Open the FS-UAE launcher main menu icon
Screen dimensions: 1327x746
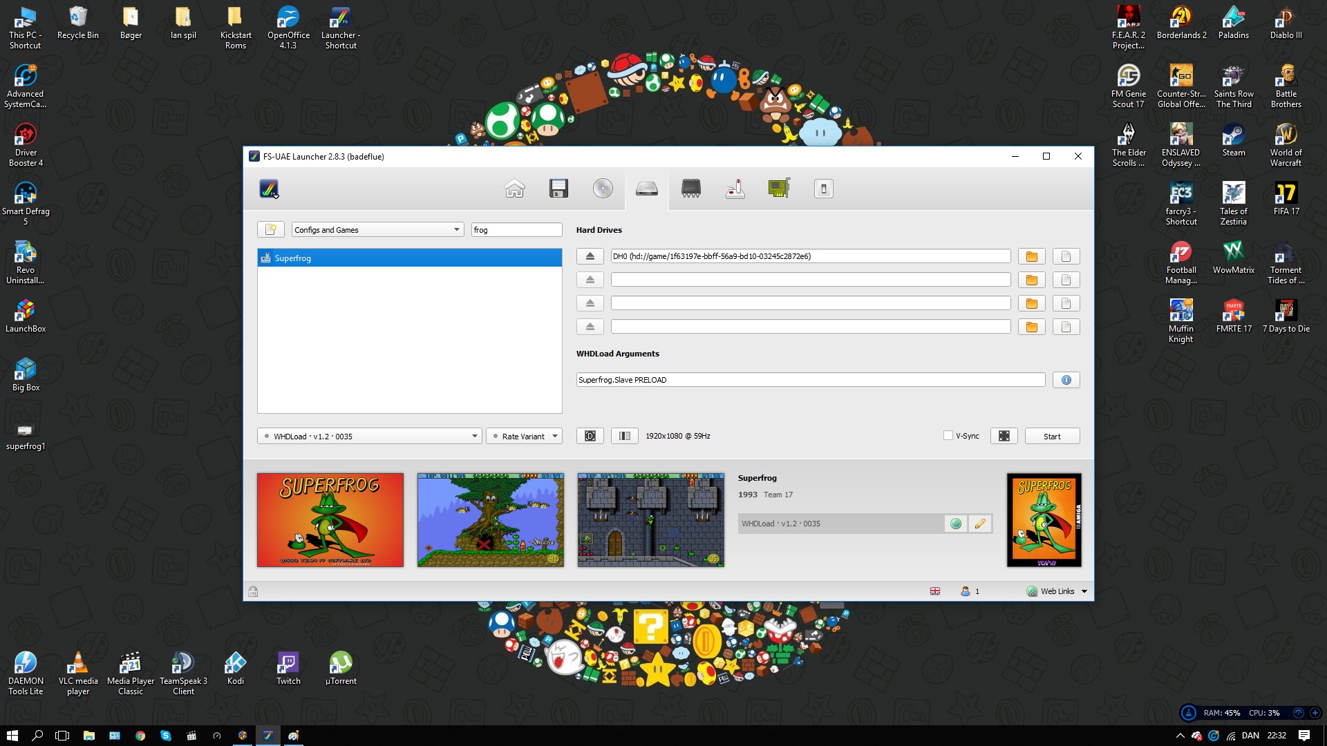pyautogui.click(x=269, y=189)
